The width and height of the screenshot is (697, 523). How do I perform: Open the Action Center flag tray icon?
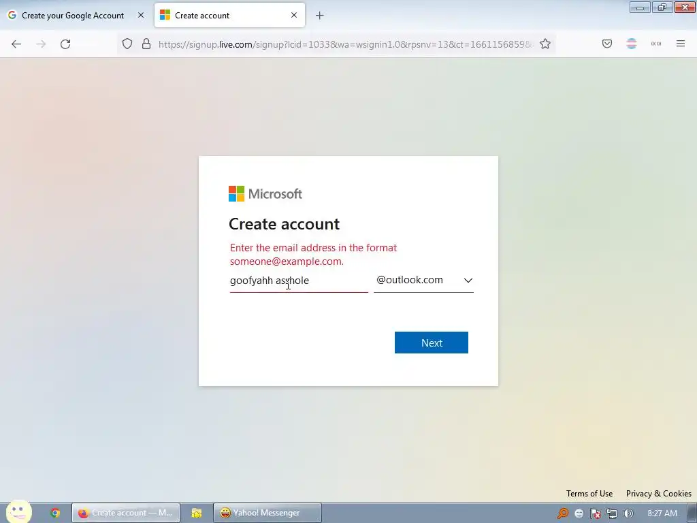(595, 513)
